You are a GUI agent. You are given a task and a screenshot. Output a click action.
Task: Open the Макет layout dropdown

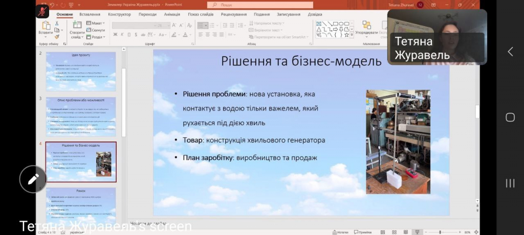[x=96, y=23]
